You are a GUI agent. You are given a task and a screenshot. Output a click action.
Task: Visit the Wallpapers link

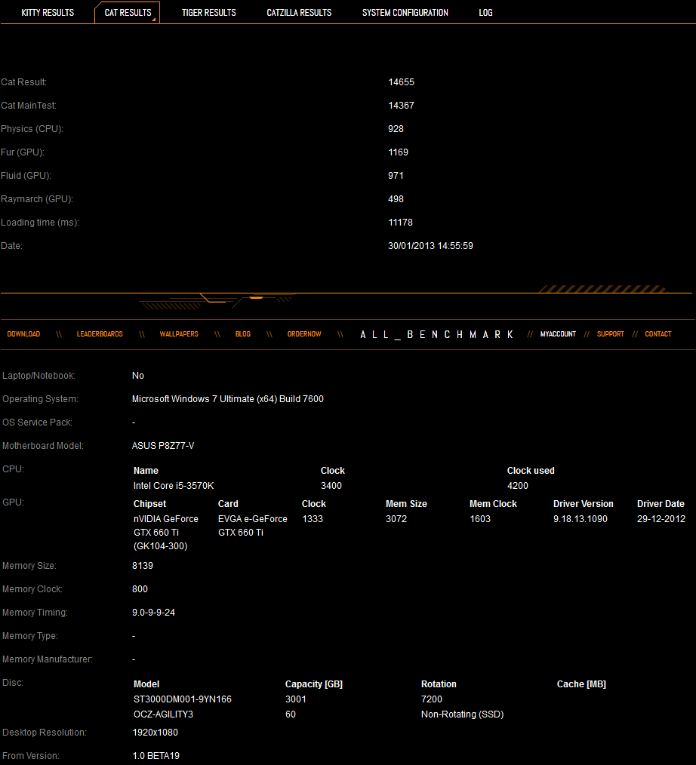point(179,334)
